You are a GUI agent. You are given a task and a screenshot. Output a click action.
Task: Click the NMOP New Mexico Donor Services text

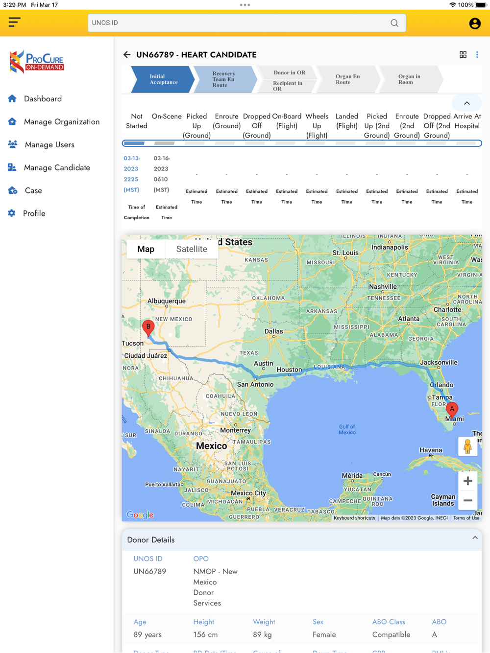point(216,587)
